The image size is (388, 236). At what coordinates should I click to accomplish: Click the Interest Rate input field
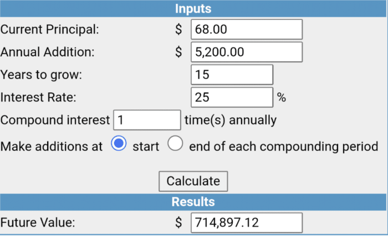click(x=232, y=97)
